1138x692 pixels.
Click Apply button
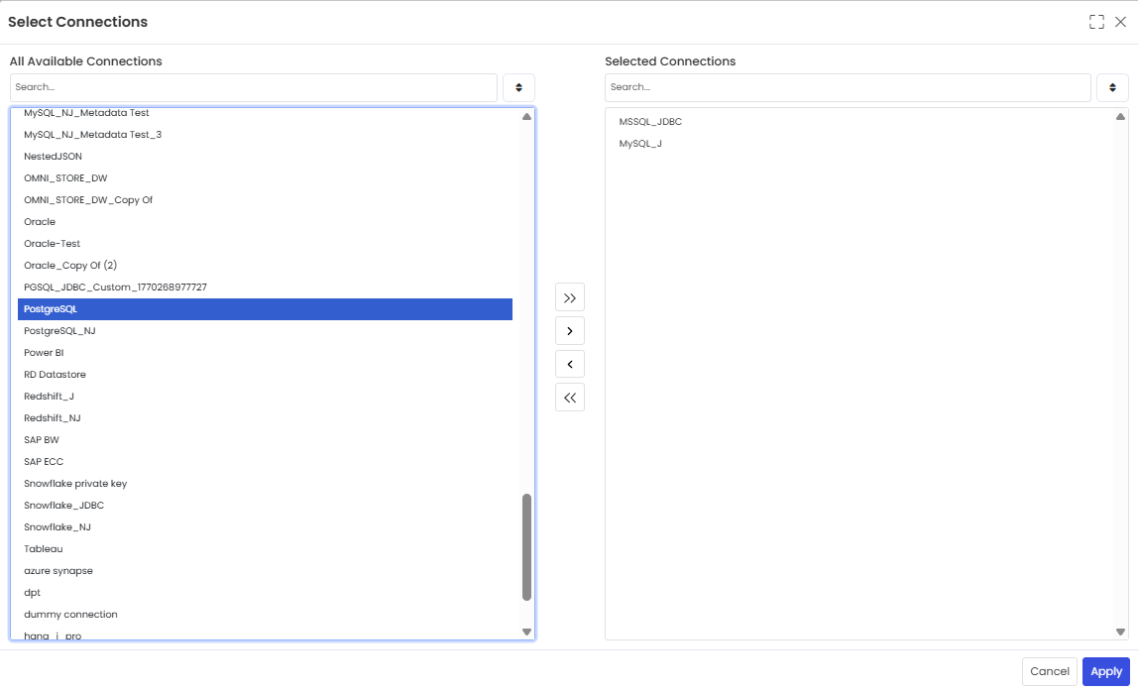tap(1106, 671)
